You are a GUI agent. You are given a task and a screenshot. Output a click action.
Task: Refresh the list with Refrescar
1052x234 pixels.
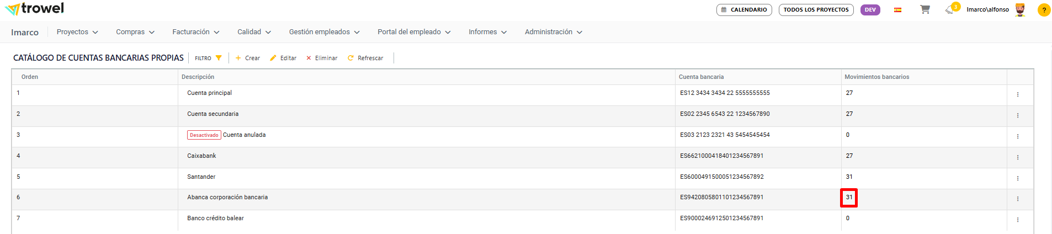[365, 58]
